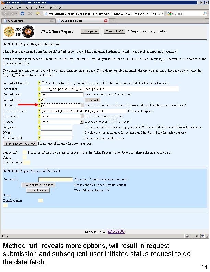Click the help icon beside Method

tap(39, 105)
